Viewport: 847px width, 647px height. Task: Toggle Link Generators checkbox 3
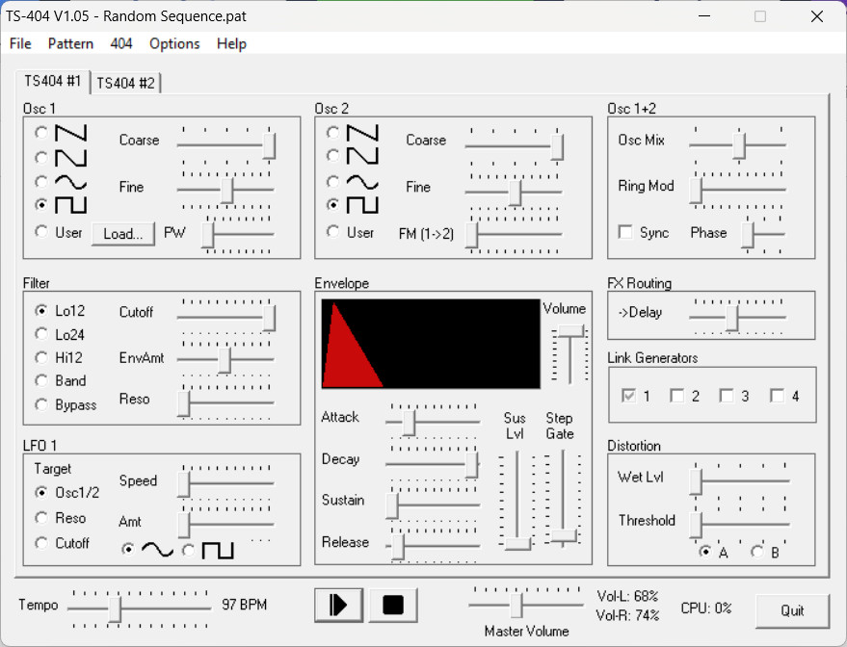727,396
